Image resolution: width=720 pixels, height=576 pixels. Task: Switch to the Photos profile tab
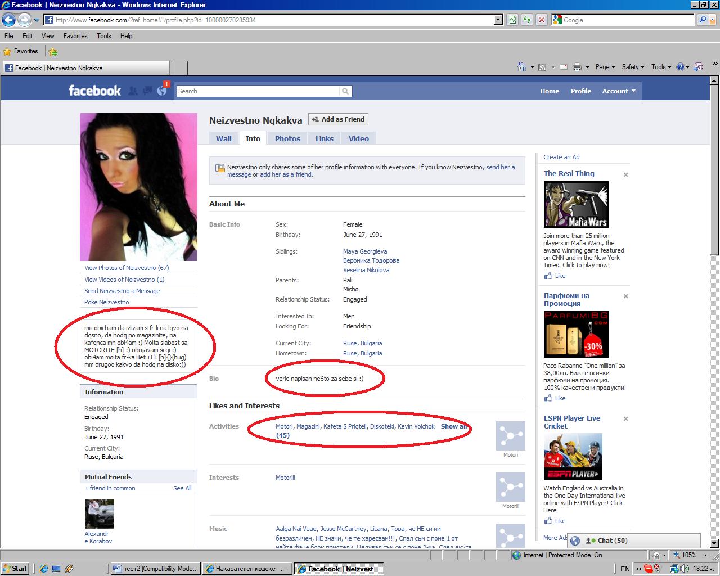(287, 138)
